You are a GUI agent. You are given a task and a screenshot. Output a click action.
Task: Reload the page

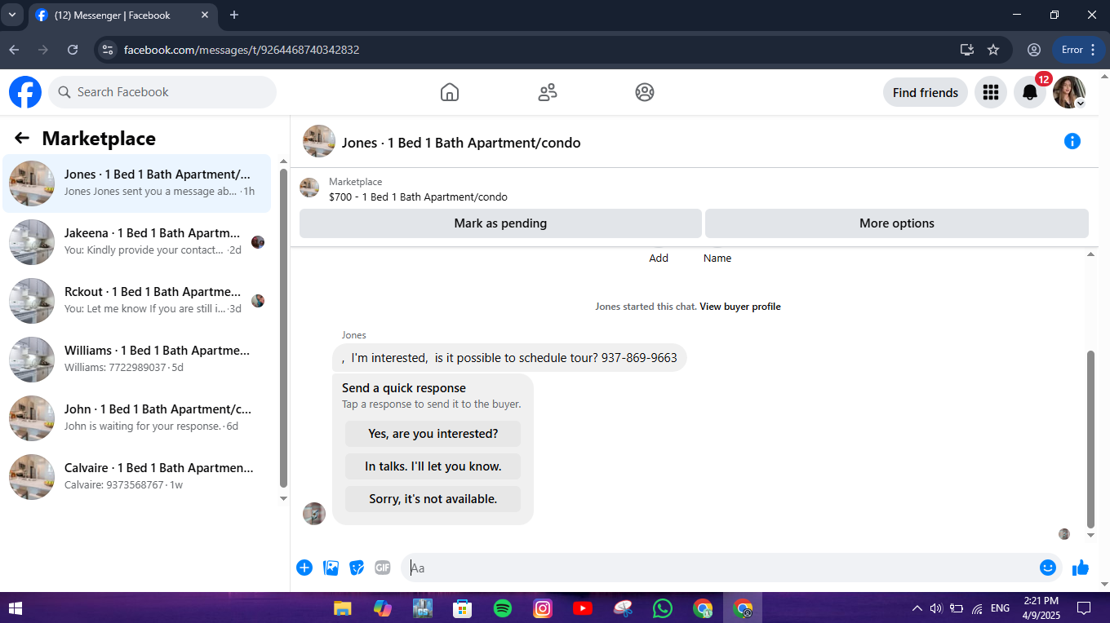pyautogui.click(x=73, y=50)
